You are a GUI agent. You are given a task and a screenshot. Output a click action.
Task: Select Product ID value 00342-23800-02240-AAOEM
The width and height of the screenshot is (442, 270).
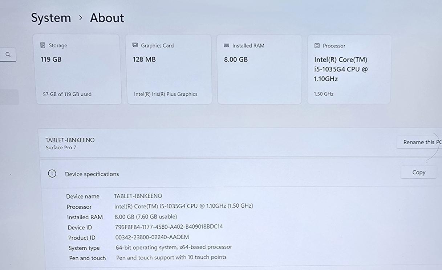[152, 237]
